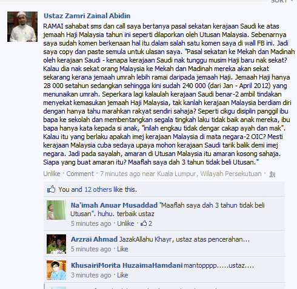Screen dimensions: 297x289
Task: View the '12 others' who liked this
Action: pos(98,189)
